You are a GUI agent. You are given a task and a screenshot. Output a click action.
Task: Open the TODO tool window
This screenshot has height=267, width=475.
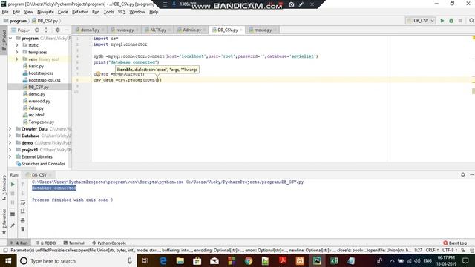pos(46,243)
